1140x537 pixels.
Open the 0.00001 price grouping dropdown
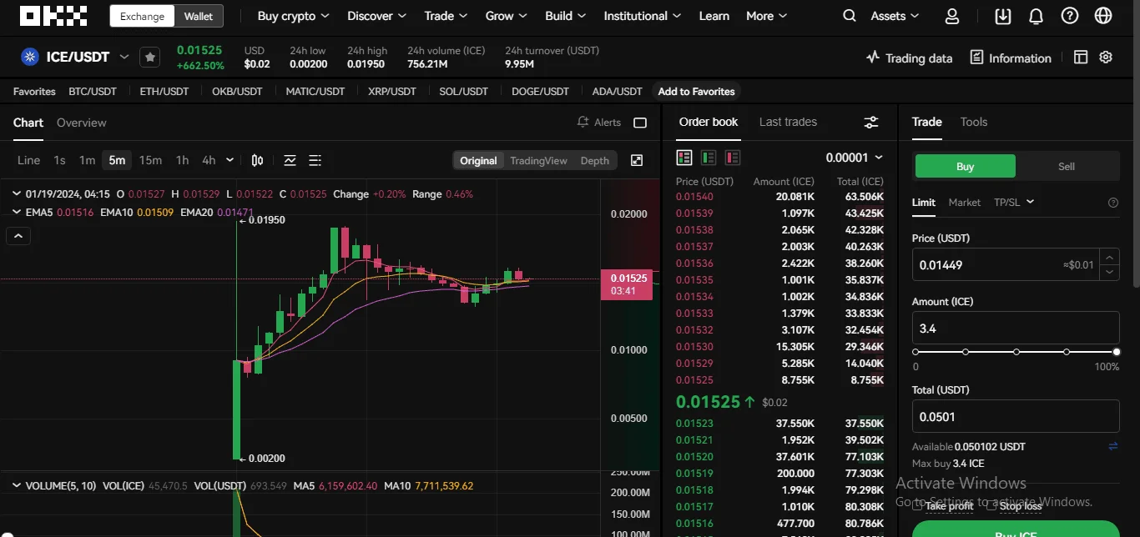pyautogui.click(x=854, y=158)
